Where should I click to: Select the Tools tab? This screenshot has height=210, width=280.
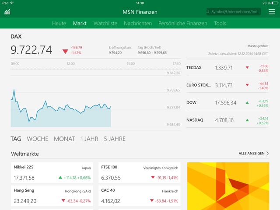point(220,23)
